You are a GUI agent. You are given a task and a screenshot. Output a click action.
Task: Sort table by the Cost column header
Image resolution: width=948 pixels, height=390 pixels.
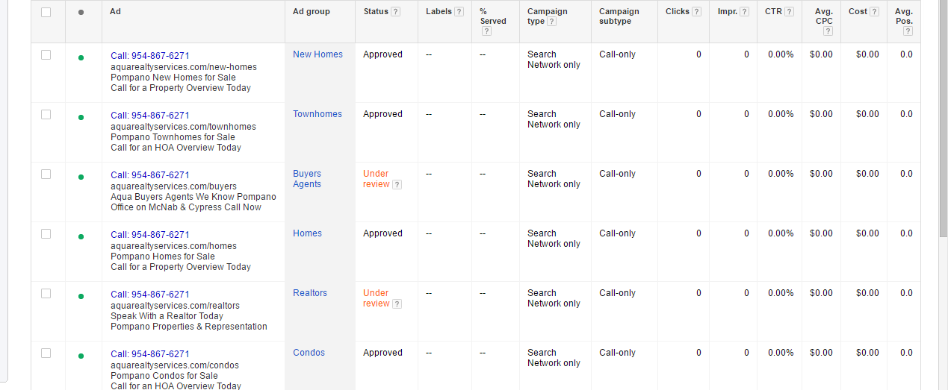pos(858,12)
